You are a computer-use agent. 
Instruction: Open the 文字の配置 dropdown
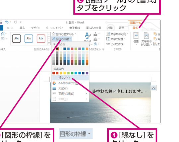[x=116, y=39]
